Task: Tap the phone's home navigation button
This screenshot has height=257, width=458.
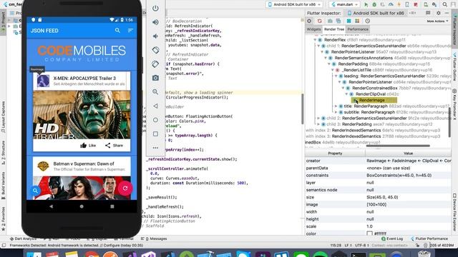Action: pos(82,206)
